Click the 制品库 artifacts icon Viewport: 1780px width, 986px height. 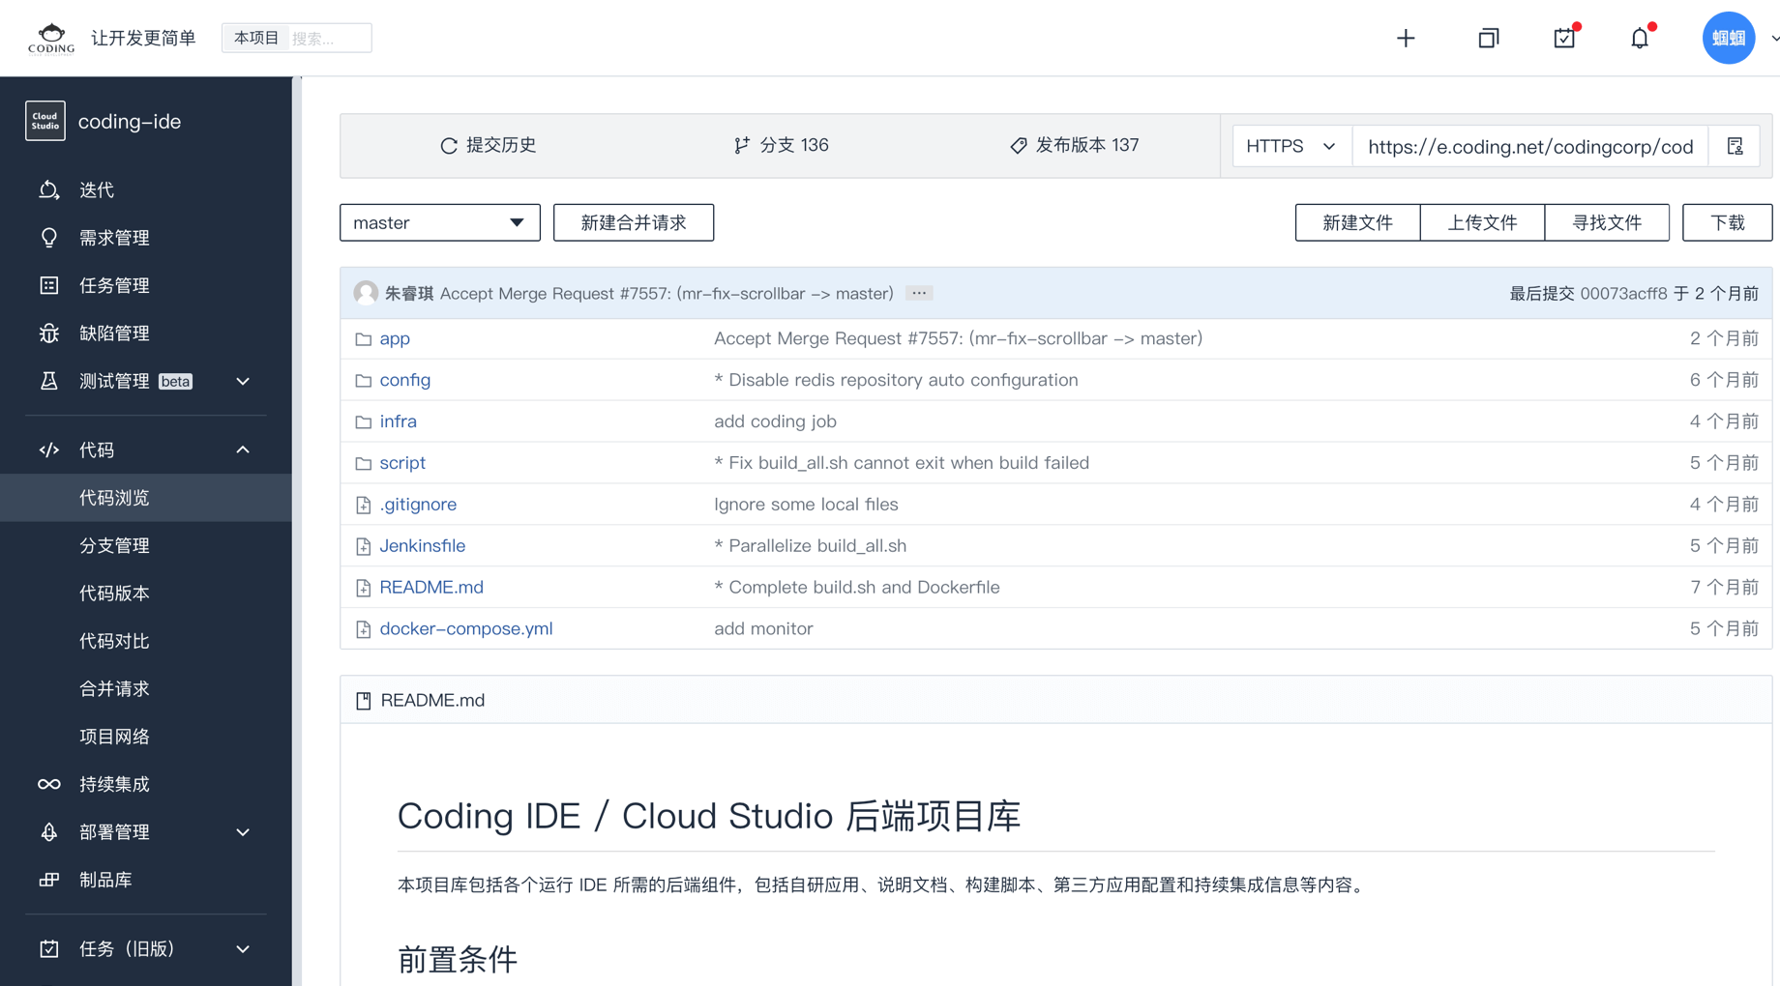[48, 880]
